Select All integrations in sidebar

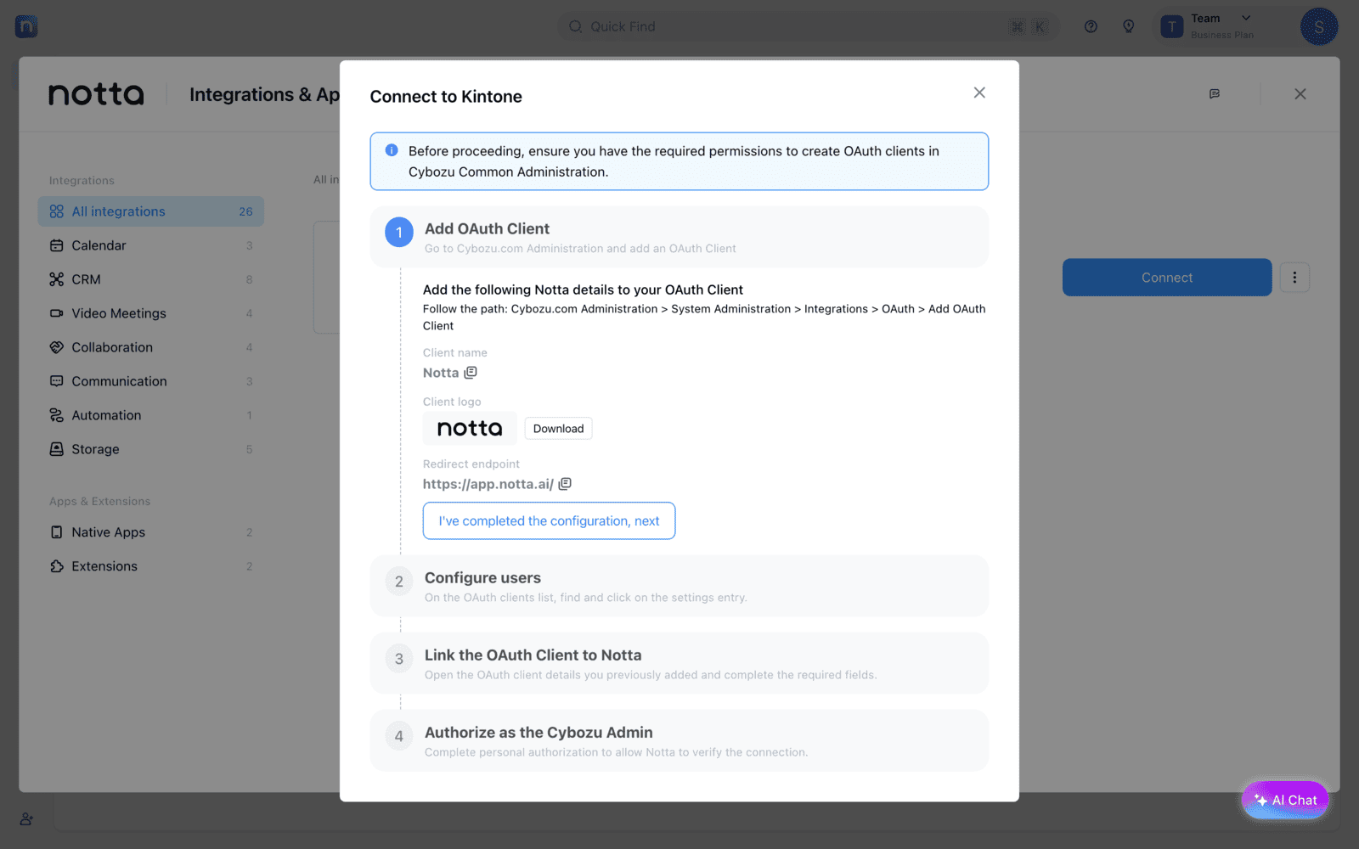coord(150,211)
